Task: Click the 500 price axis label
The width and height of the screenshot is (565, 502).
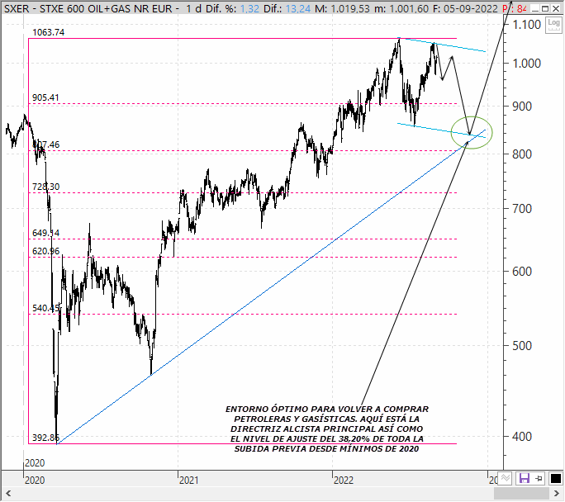Action: [x=522, y=346]
